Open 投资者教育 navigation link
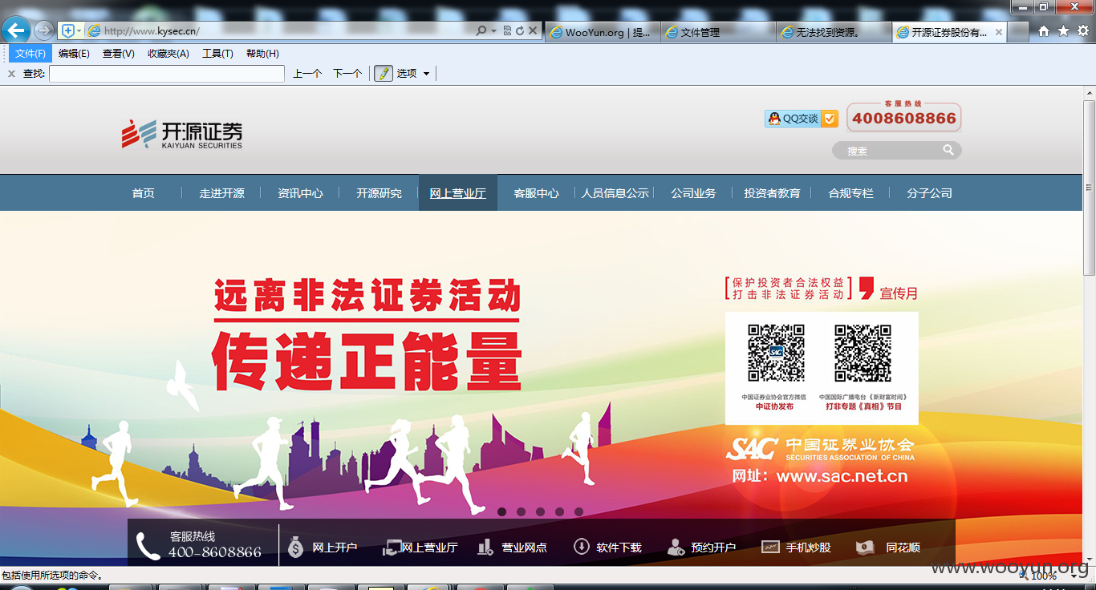The width and height of the screenshot is (1096, 590). coord(772,193)
